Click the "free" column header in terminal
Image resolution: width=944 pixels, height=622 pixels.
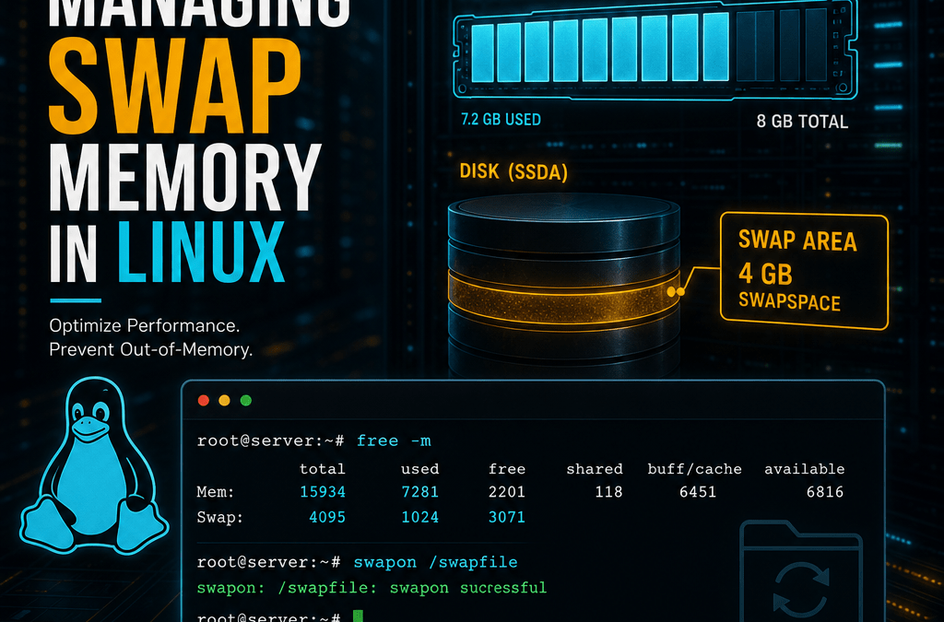pos(507,469)
